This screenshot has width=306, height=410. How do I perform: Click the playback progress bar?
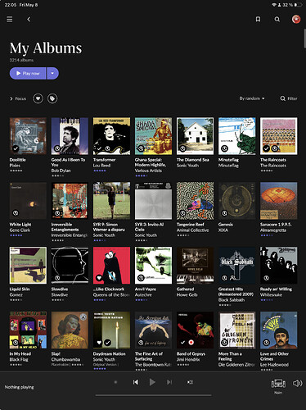(x=153, y=395)
